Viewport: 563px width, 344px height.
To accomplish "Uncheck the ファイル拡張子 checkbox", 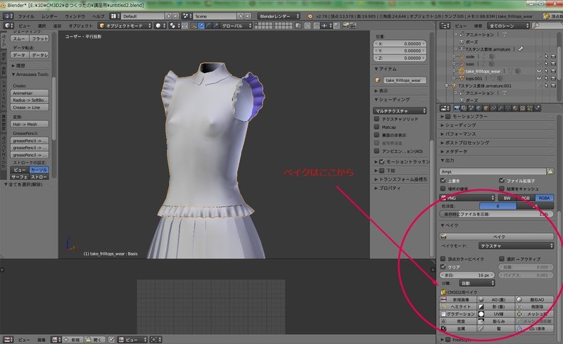I will [x=502, y=180].
